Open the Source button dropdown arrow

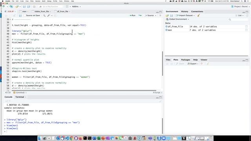156,16
